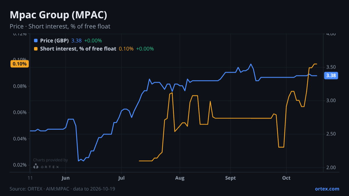Click the Mpac Group (MPAC) title

(58, 15)
